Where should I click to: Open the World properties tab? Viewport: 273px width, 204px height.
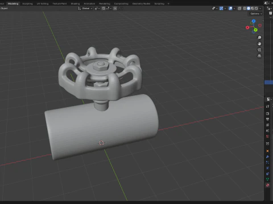(x=267, y=136)
